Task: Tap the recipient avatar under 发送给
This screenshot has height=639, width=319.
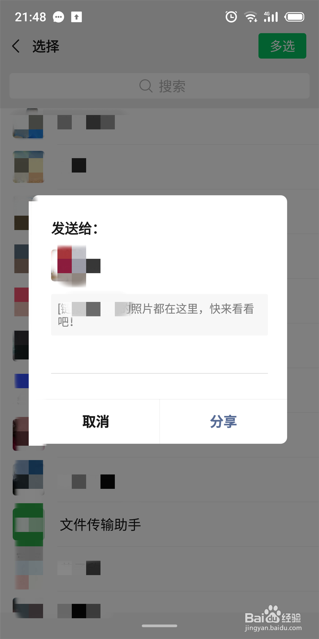Action: click(69, 266)
